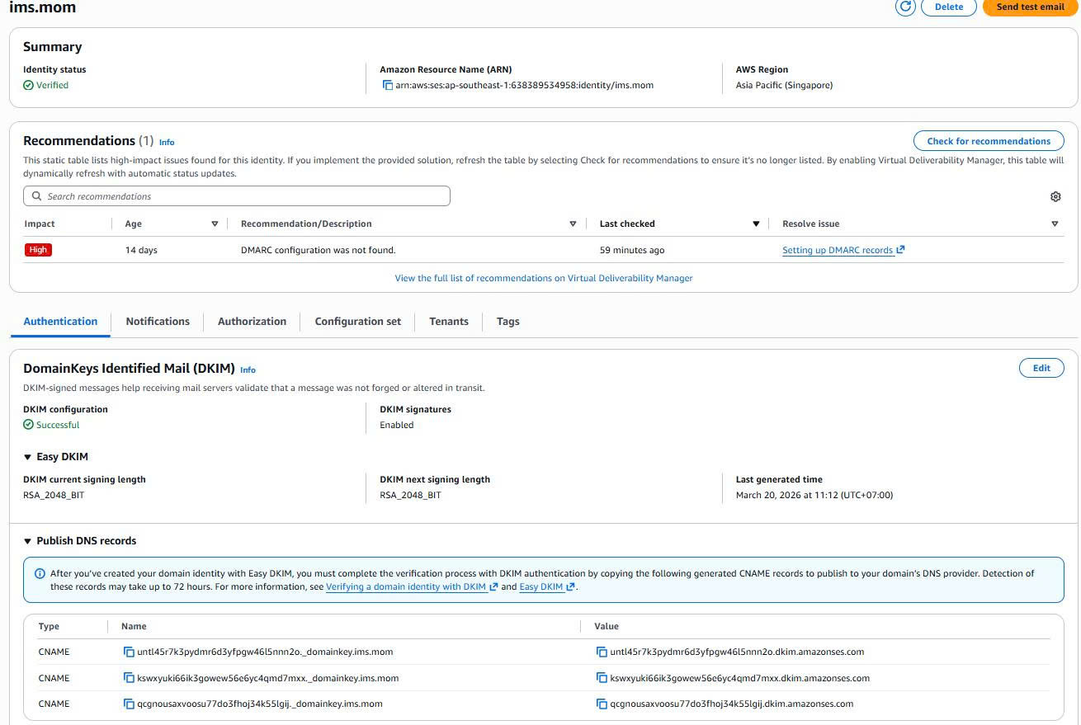Open Virtual Deliverability Manager recommendations list link
The height and width of the screenshot is (725, 1081).
pos(544,278)
